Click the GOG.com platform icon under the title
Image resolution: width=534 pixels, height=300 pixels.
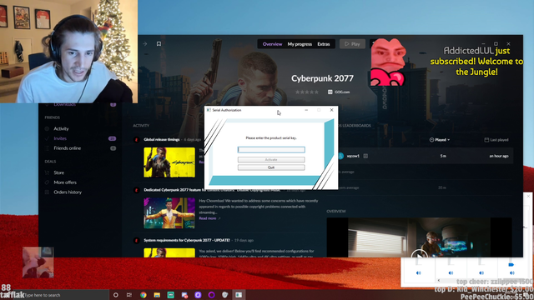[330, 92]
